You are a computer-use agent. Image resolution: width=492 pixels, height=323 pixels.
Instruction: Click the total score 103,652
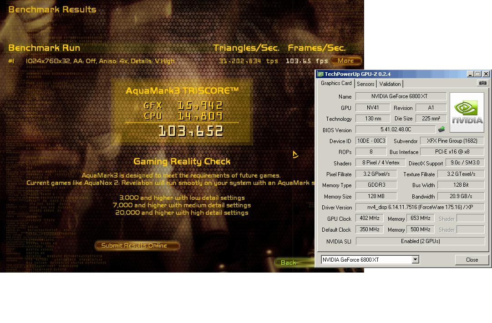click(191, 131)
